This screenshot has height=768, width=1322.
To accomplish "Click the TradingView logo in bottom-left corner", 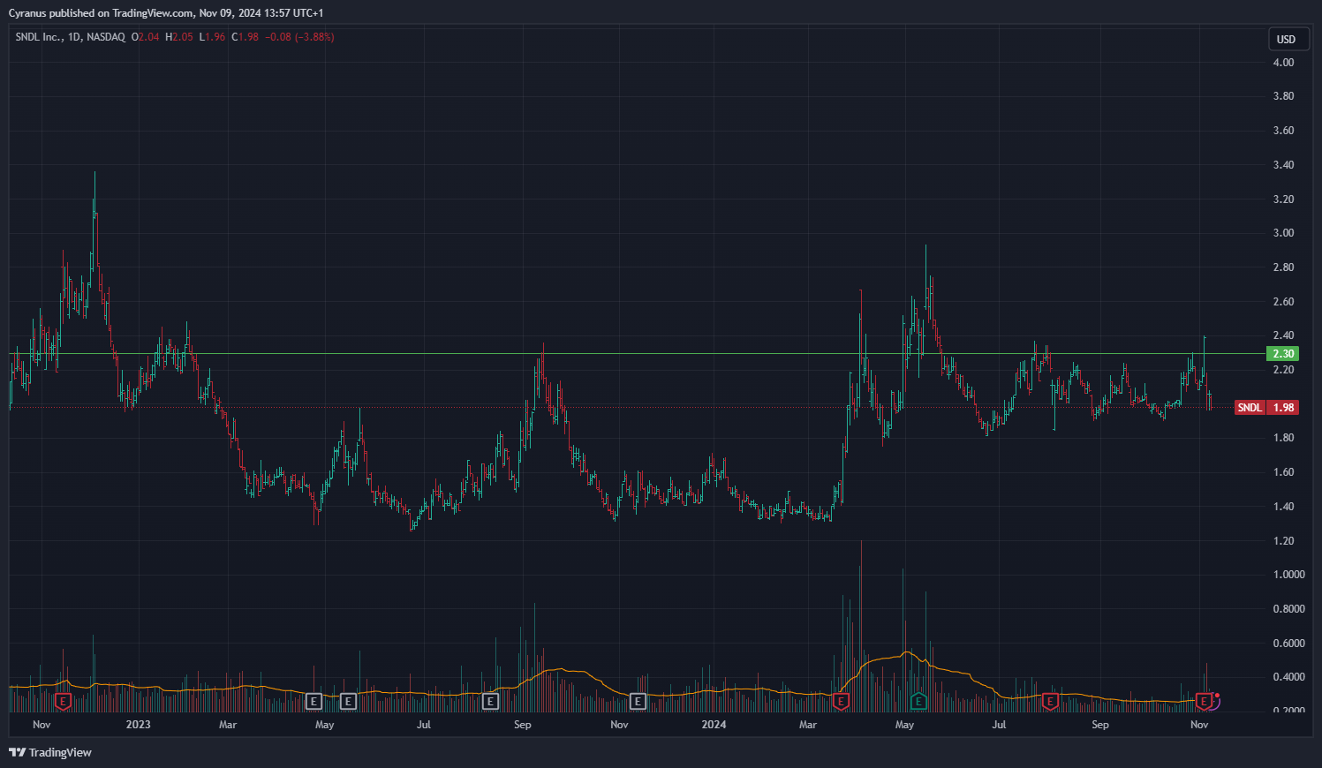I will [x=50, y=752].
